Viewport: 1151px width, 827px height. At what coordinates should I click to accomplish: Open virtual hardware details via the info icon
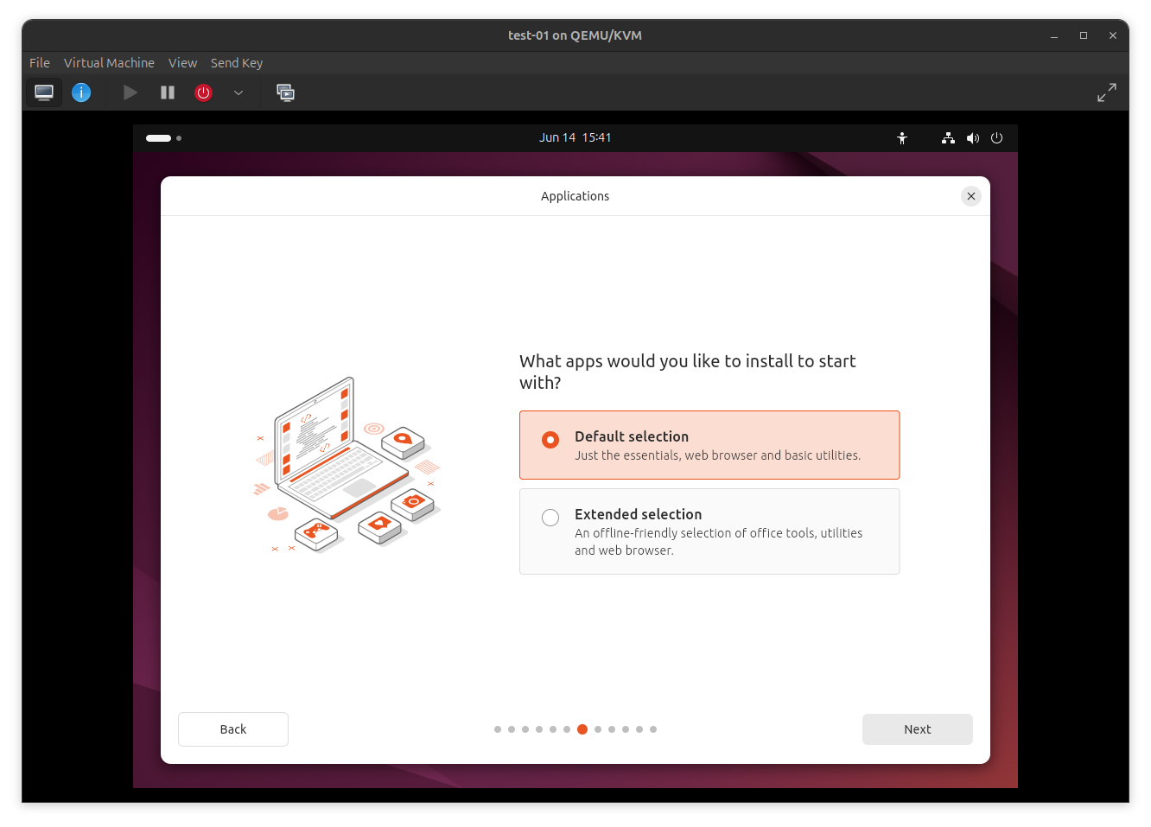[x=81, y=92]
